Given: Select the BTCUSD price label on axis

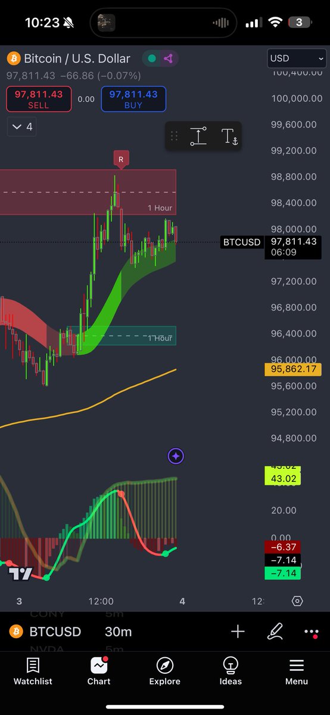Looking at the screenshot, I should pos(242,242).
